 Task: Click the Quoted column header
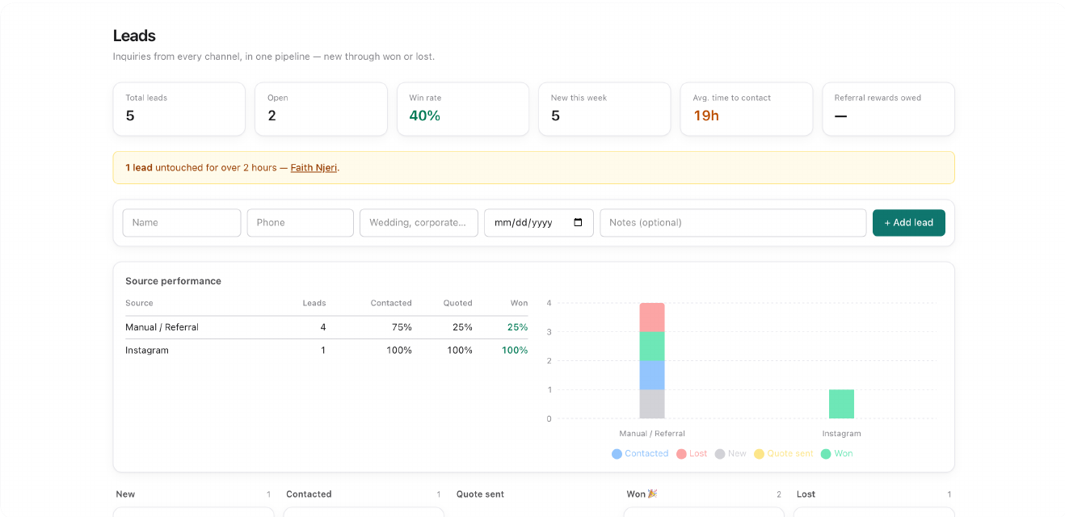[457, 303]
